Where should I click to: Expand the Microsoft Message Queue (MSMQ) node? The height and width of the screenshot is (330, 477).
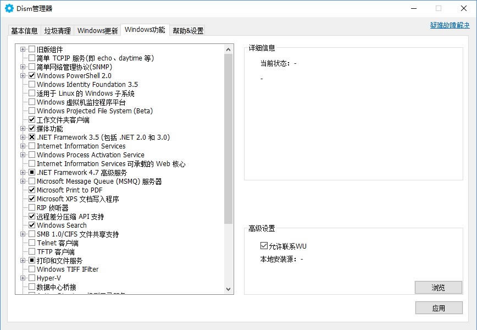pos(23,181)
